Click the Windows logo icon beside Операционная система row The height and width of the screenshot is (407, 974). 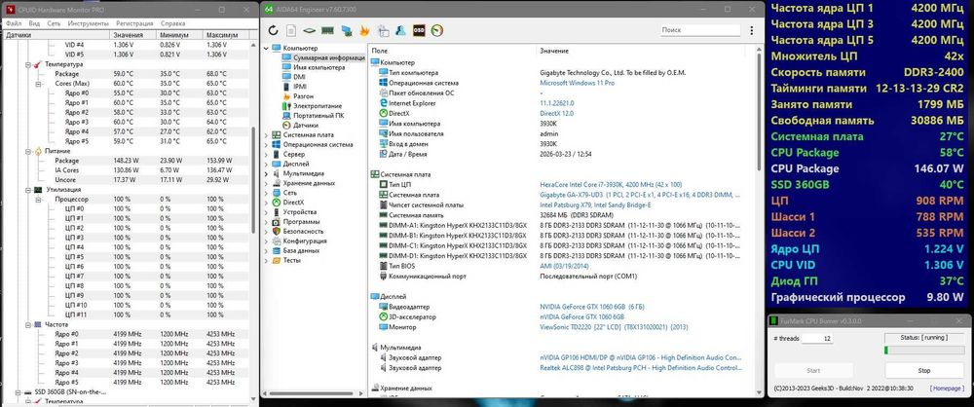tap(383, 83)
